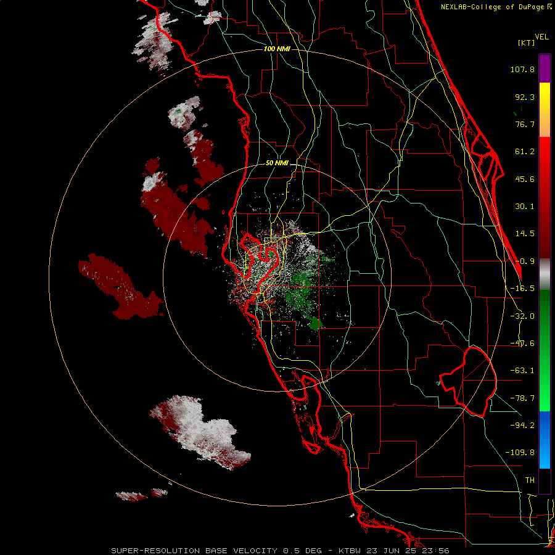Click the -16.5 legend value
555x555 pixels.
pyautogui.click(x=522, y=289)
